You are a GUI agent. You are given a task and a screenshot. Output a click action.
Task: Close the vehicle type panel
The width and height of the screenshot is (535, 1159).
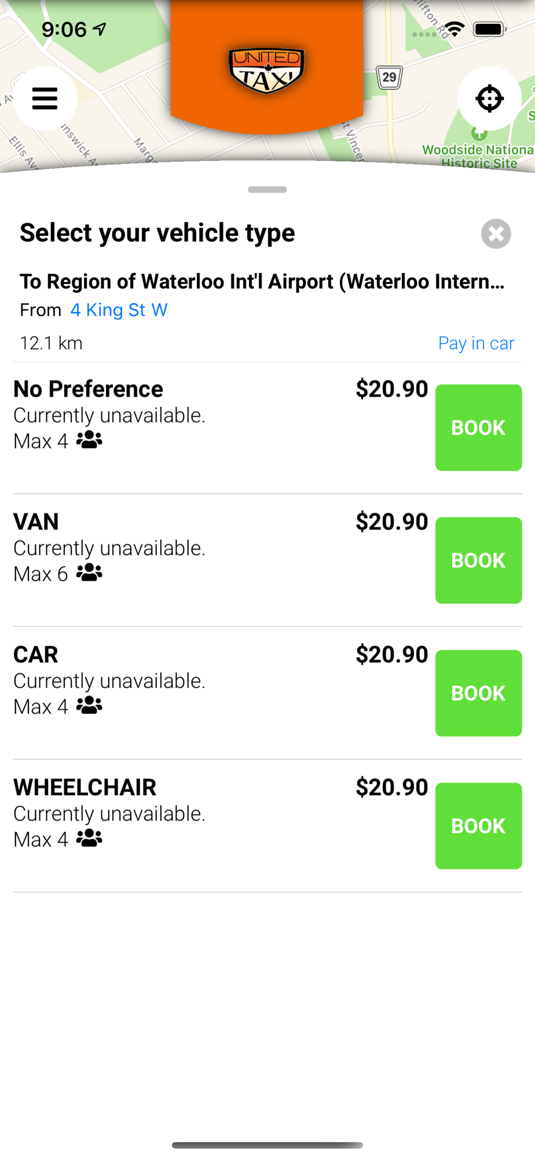click(x=496, y=234)
